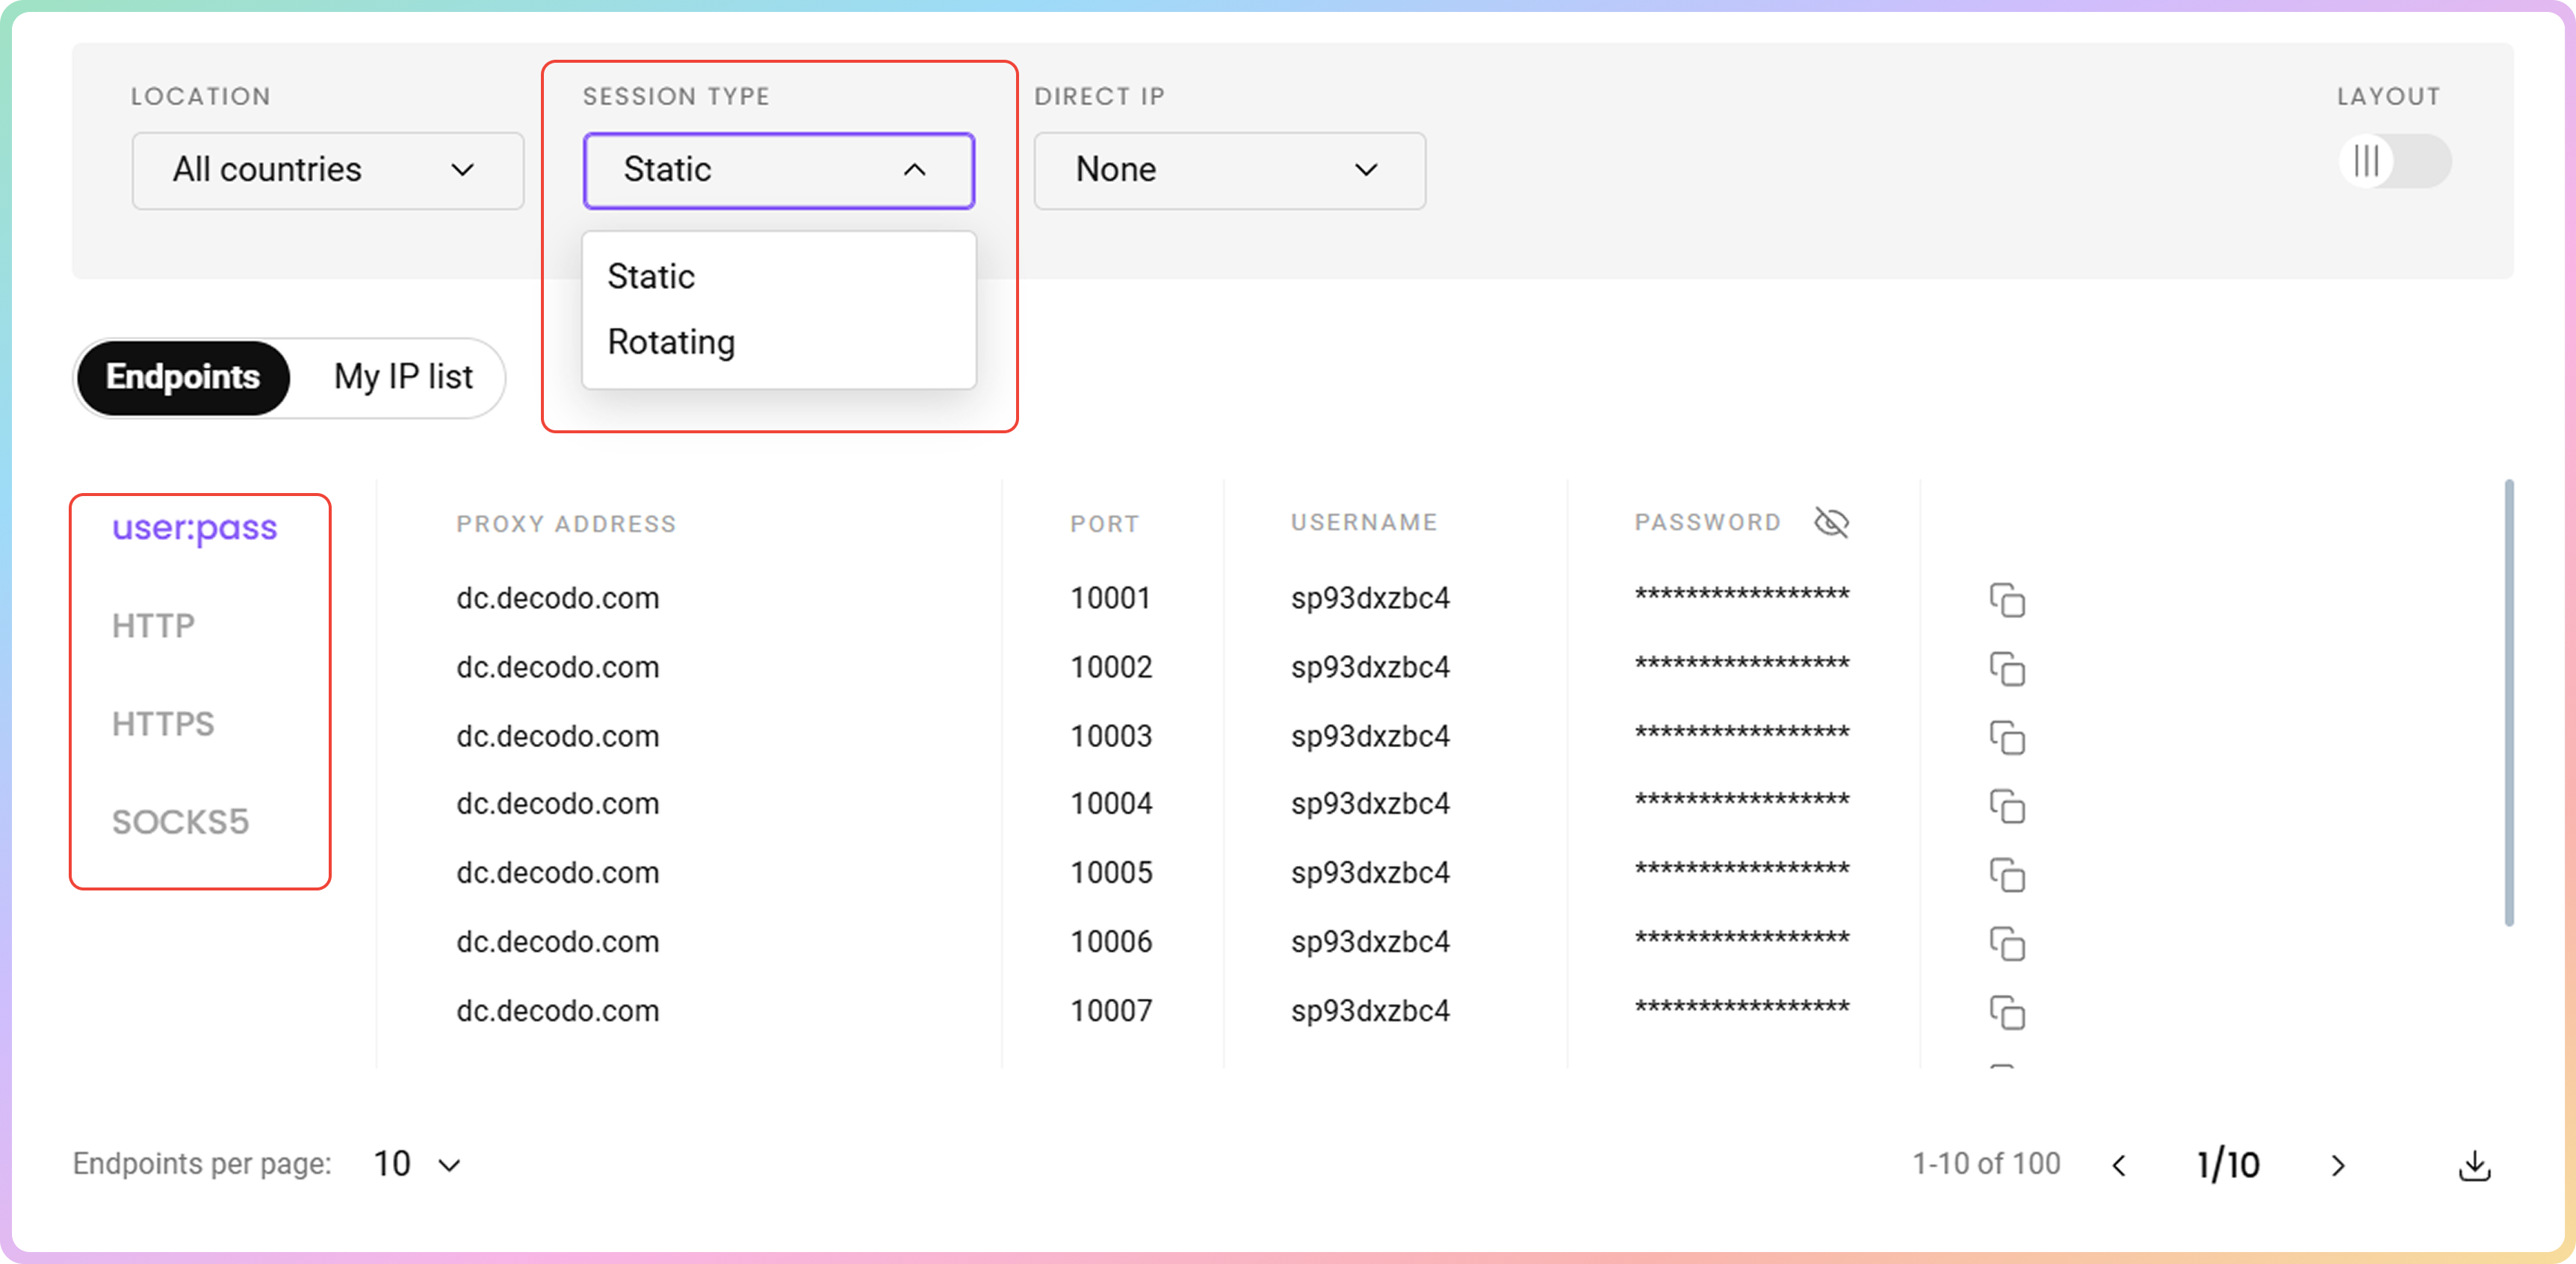
Task: Go to next endpoints page
Action: click(2337, 1165)
